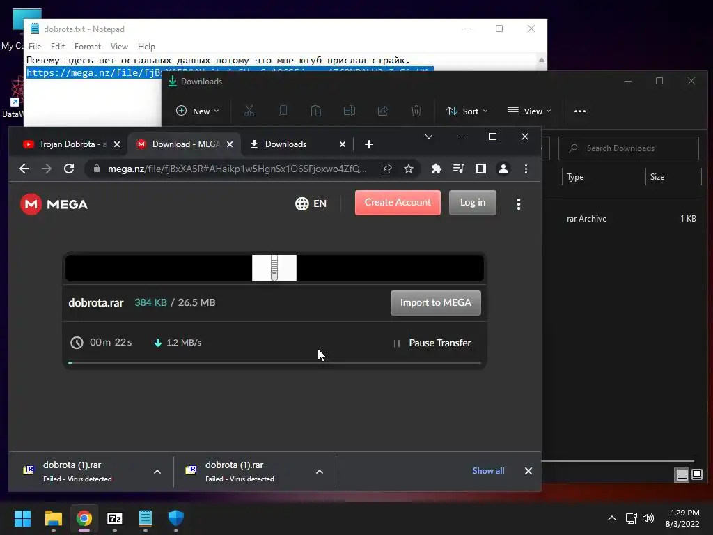The image size is (713, 535).
Task: Open the media control icon in Chrome toolbar
Action: (x=458, y=169)
